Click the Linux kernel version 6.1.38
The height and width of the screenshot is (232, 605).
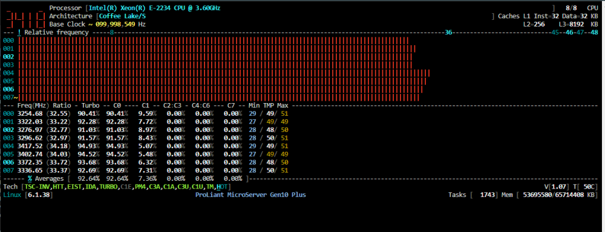(39, 195)
